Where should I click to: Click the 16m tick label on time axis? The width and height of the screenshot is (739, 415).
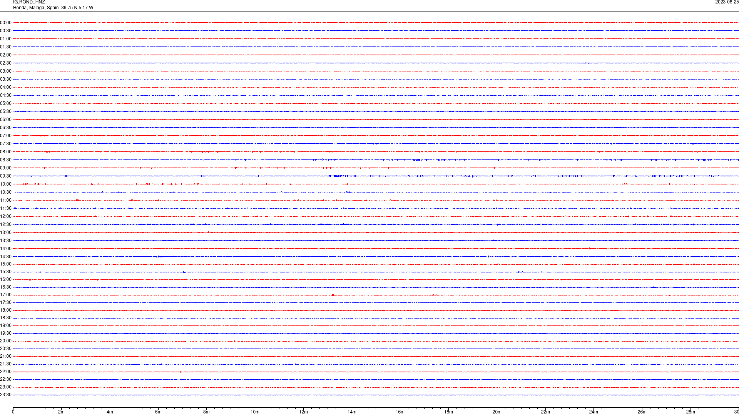click(x=400, y=412)
